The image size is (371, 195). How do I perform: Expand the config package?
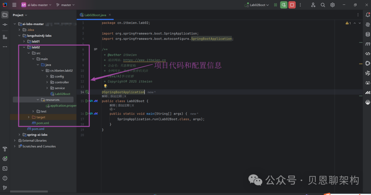(47, 77)
